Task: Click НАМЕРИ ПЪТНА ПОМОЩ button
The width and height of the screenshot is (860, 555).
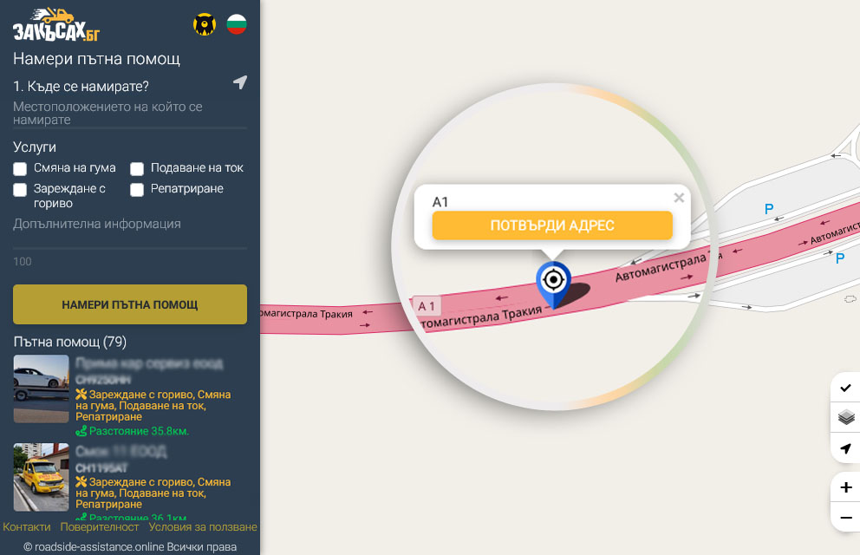Action: point(130,304)
